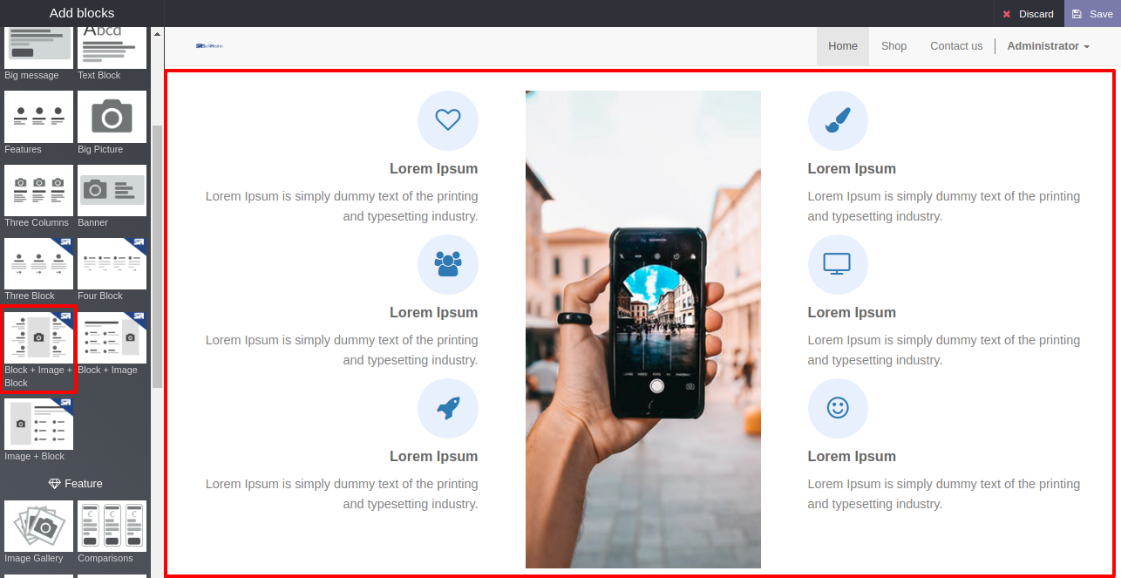The width and height of the screenshot is (1121, 578).
Task: Click the paragraph text under rocket section
Action: (x=342, y=494)
